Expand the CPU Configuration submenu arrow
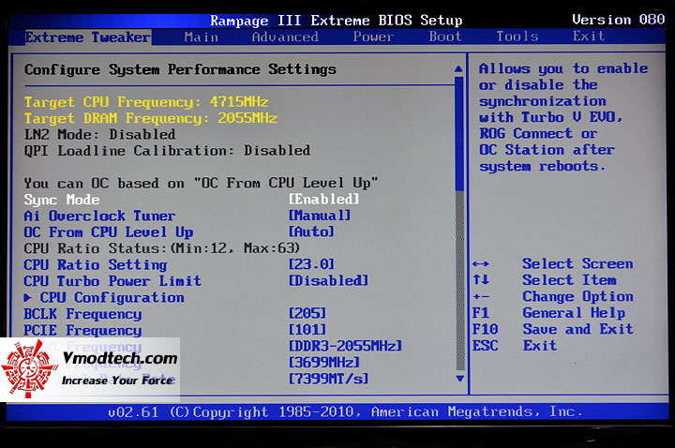The width and height of the screenshot is (675, 448). [28, 297]
